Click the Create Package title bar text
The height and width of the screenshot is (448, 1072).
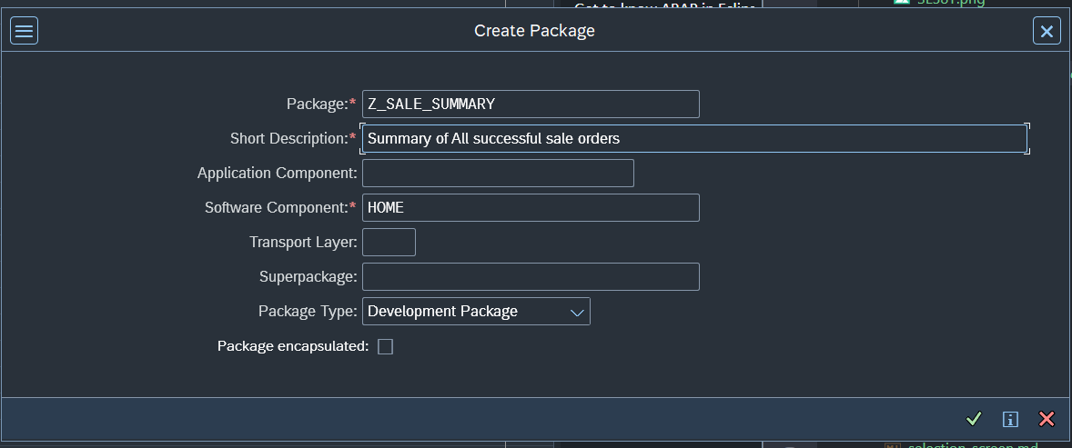534,31
